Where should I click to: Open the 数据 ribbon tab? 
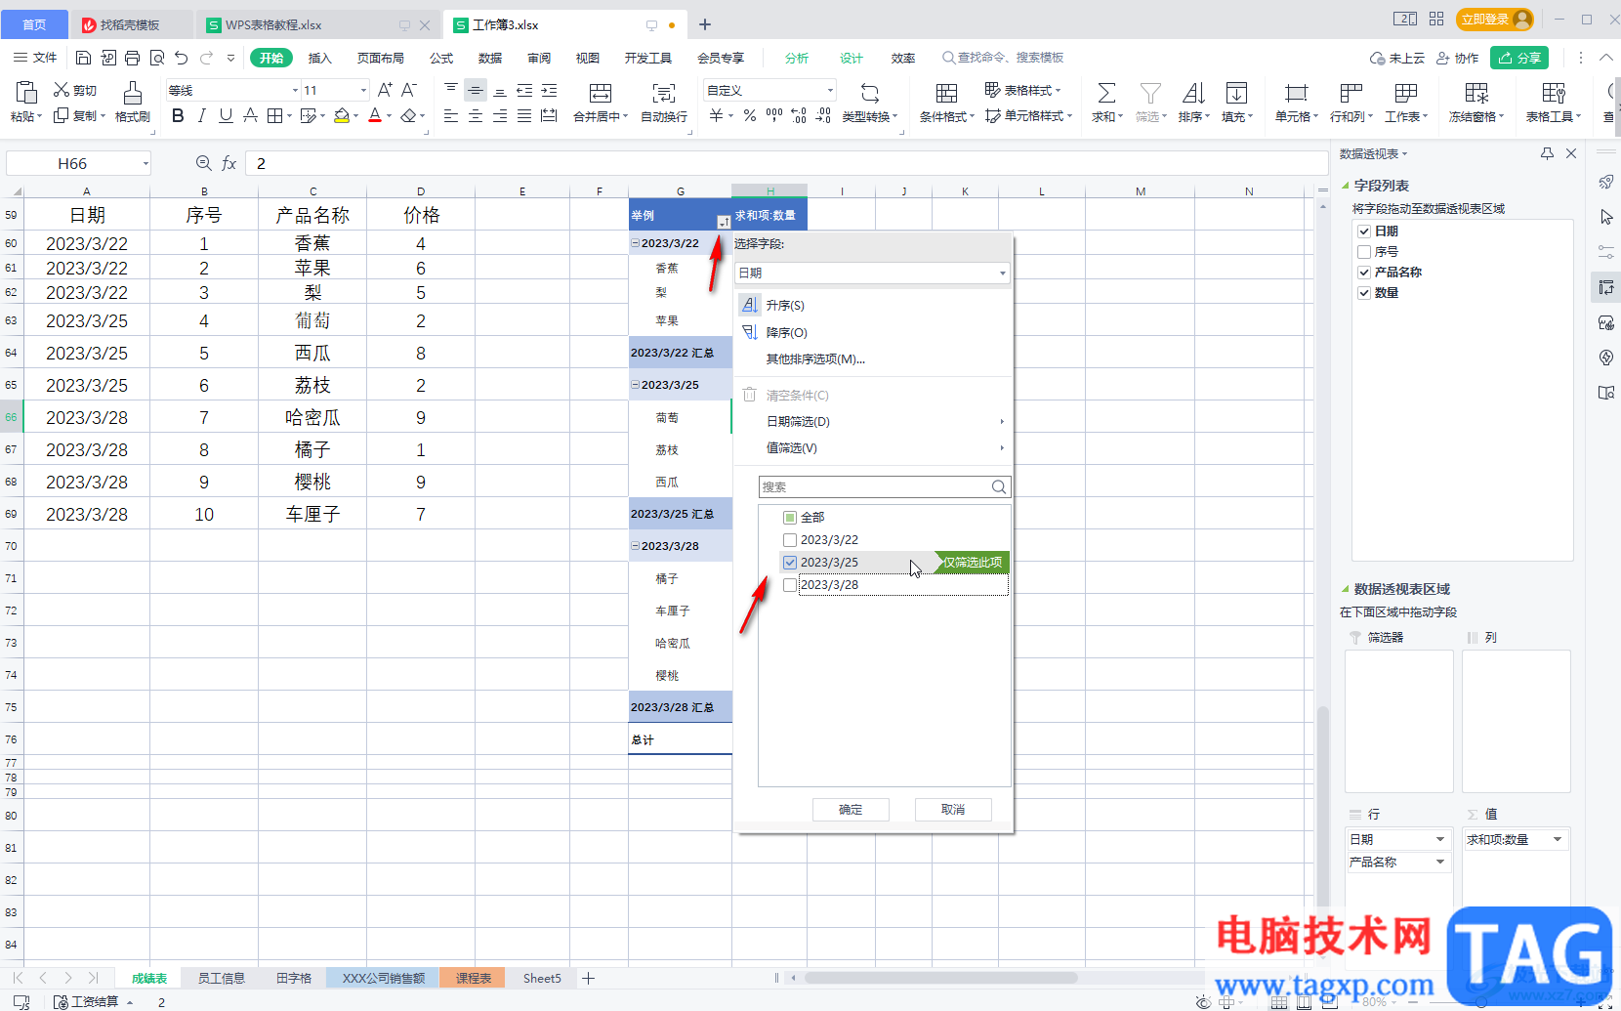490,58
